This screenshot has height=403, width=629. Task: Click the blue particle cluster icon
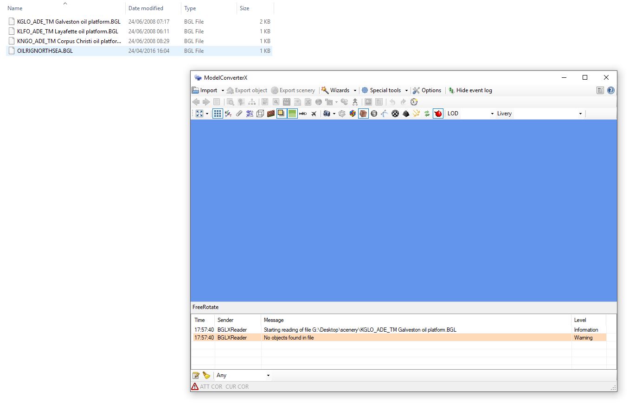pyautogui.click(x=250, y=113)
